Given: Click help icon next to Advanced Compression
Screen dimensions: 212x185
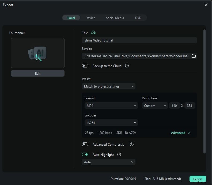Looking at the screenshot, I should [x=132, y=144].
